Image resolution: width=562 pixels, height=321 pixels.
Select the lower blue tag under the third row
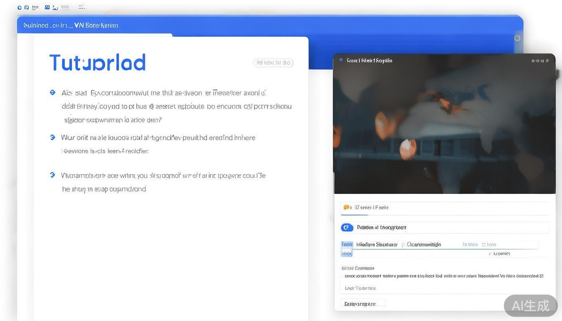[347, 253]
